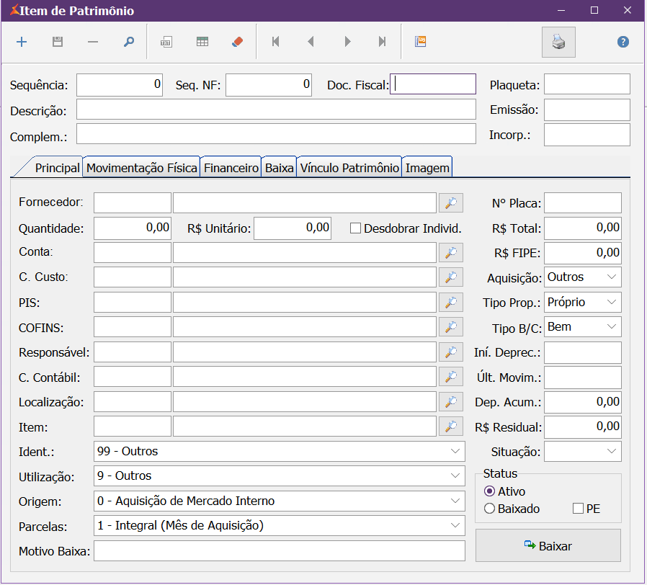Jump to the last record
The width and height of the screenshot is (647, 585).
[x=382, y=42]
